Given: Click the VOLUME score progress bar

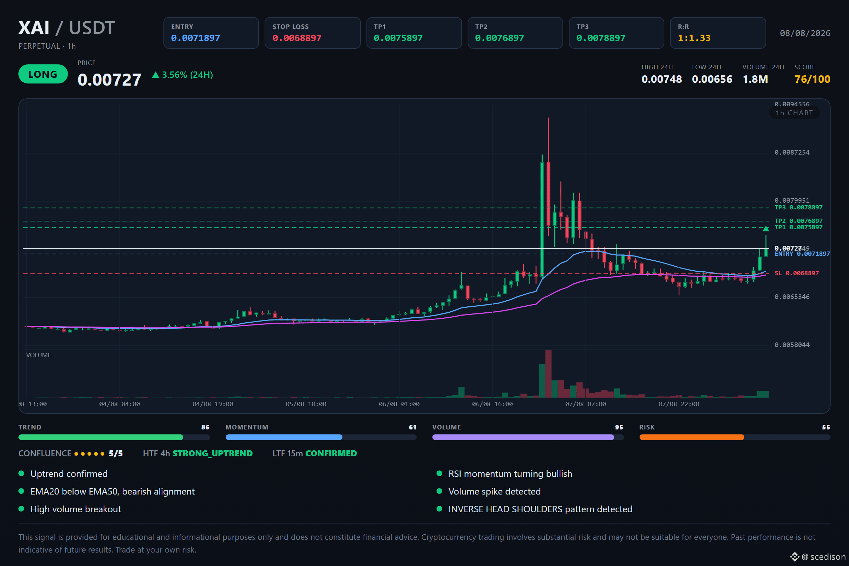Looking at the screenshot, I should (x=528, y=437).
